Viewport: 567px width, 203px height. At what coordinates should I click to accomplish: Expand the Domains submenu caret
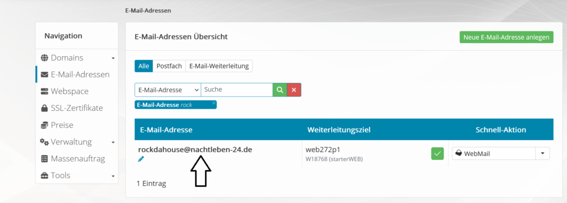[113, 58]
